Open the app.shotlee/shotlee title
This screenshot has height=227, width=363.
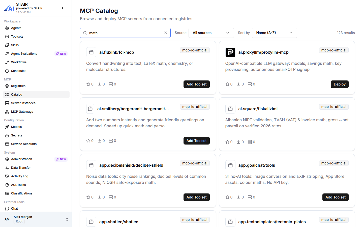(119, 222)
